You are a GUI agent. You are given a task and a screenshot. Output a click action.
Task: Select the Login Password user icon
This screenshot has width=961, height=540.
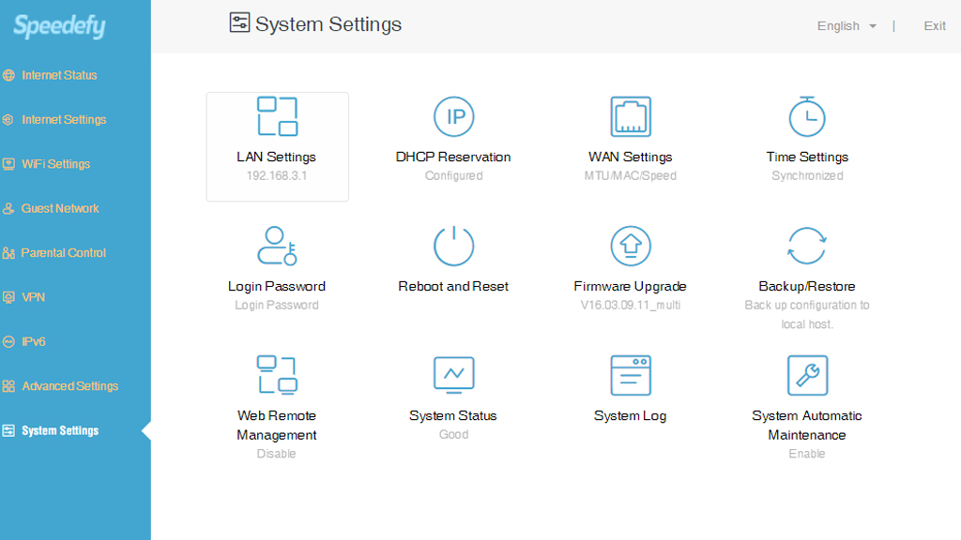point(277,246)
